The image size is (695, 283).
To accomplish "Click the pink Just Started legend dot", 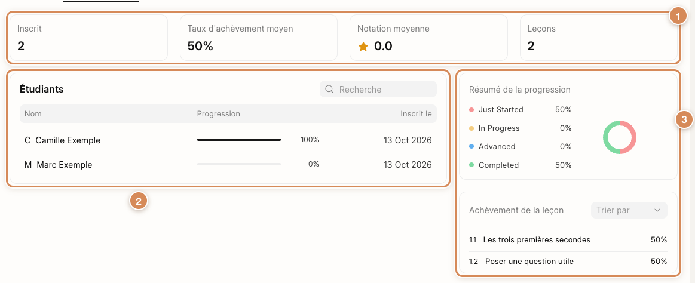I will [x=472, y=110].
